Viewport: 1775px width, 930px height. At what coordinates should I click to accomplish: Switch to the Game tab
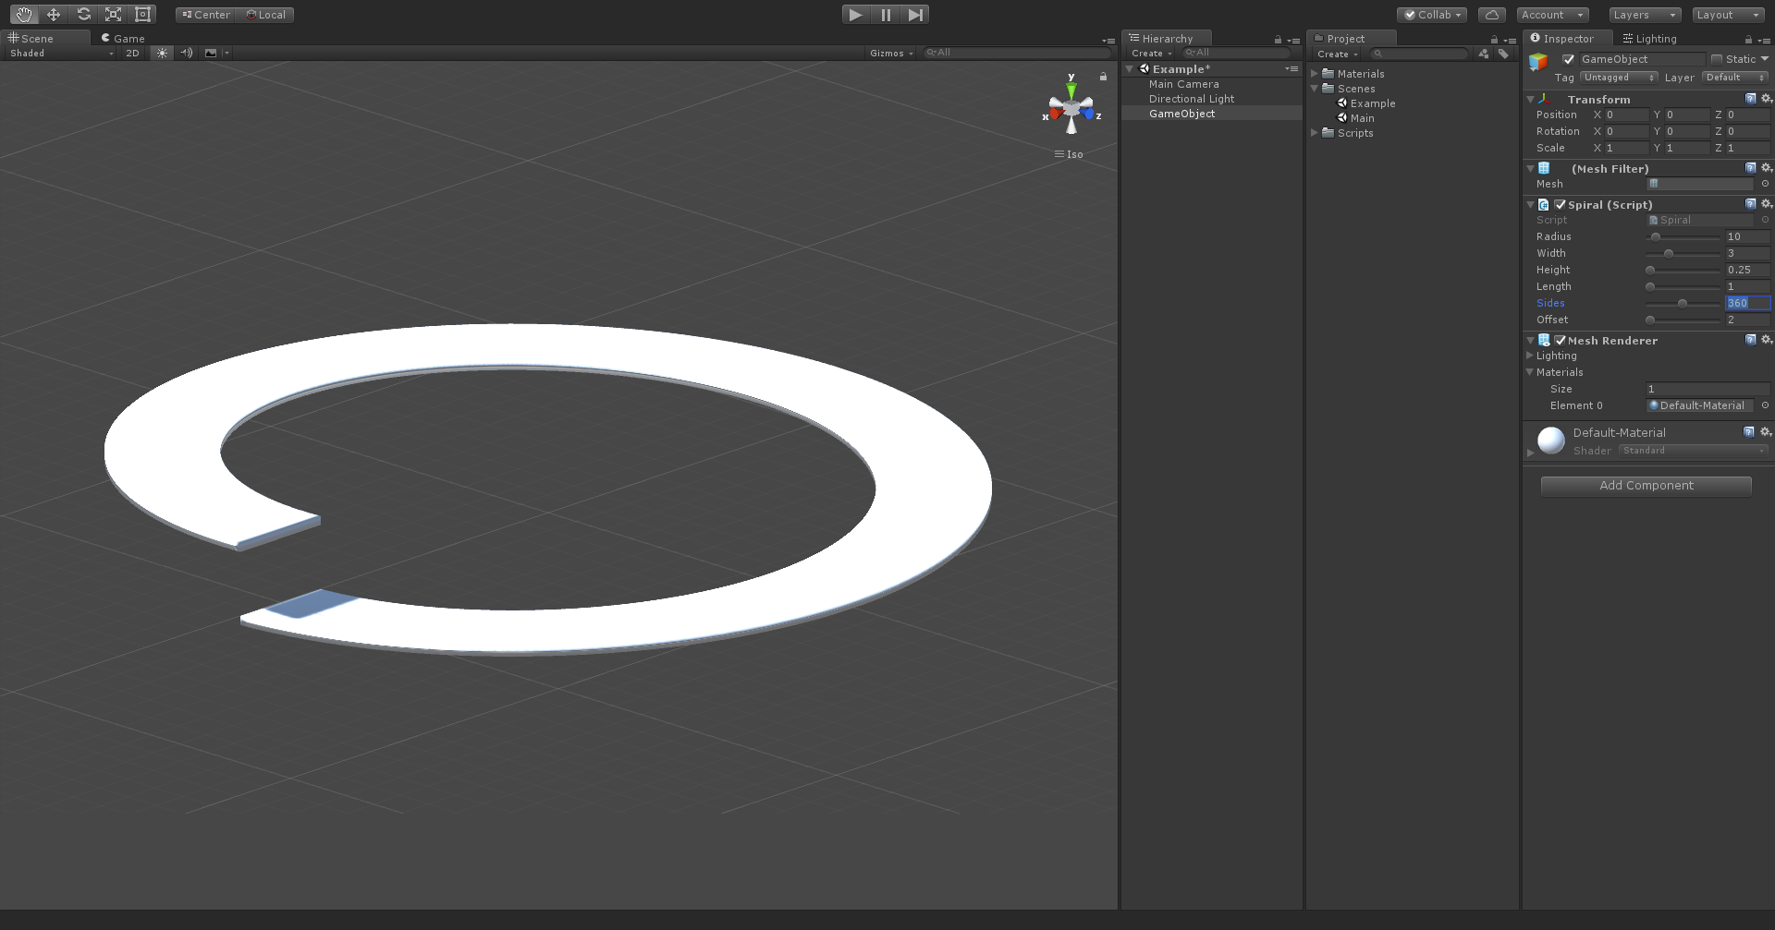pos(123,39)
